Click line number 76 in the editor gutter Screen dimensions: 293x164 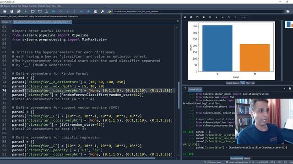click(x=4, y=91)
